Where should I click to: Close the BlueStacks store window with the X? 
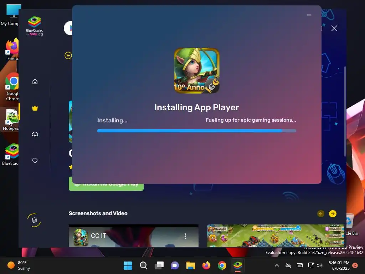click(x=334, y=29)
